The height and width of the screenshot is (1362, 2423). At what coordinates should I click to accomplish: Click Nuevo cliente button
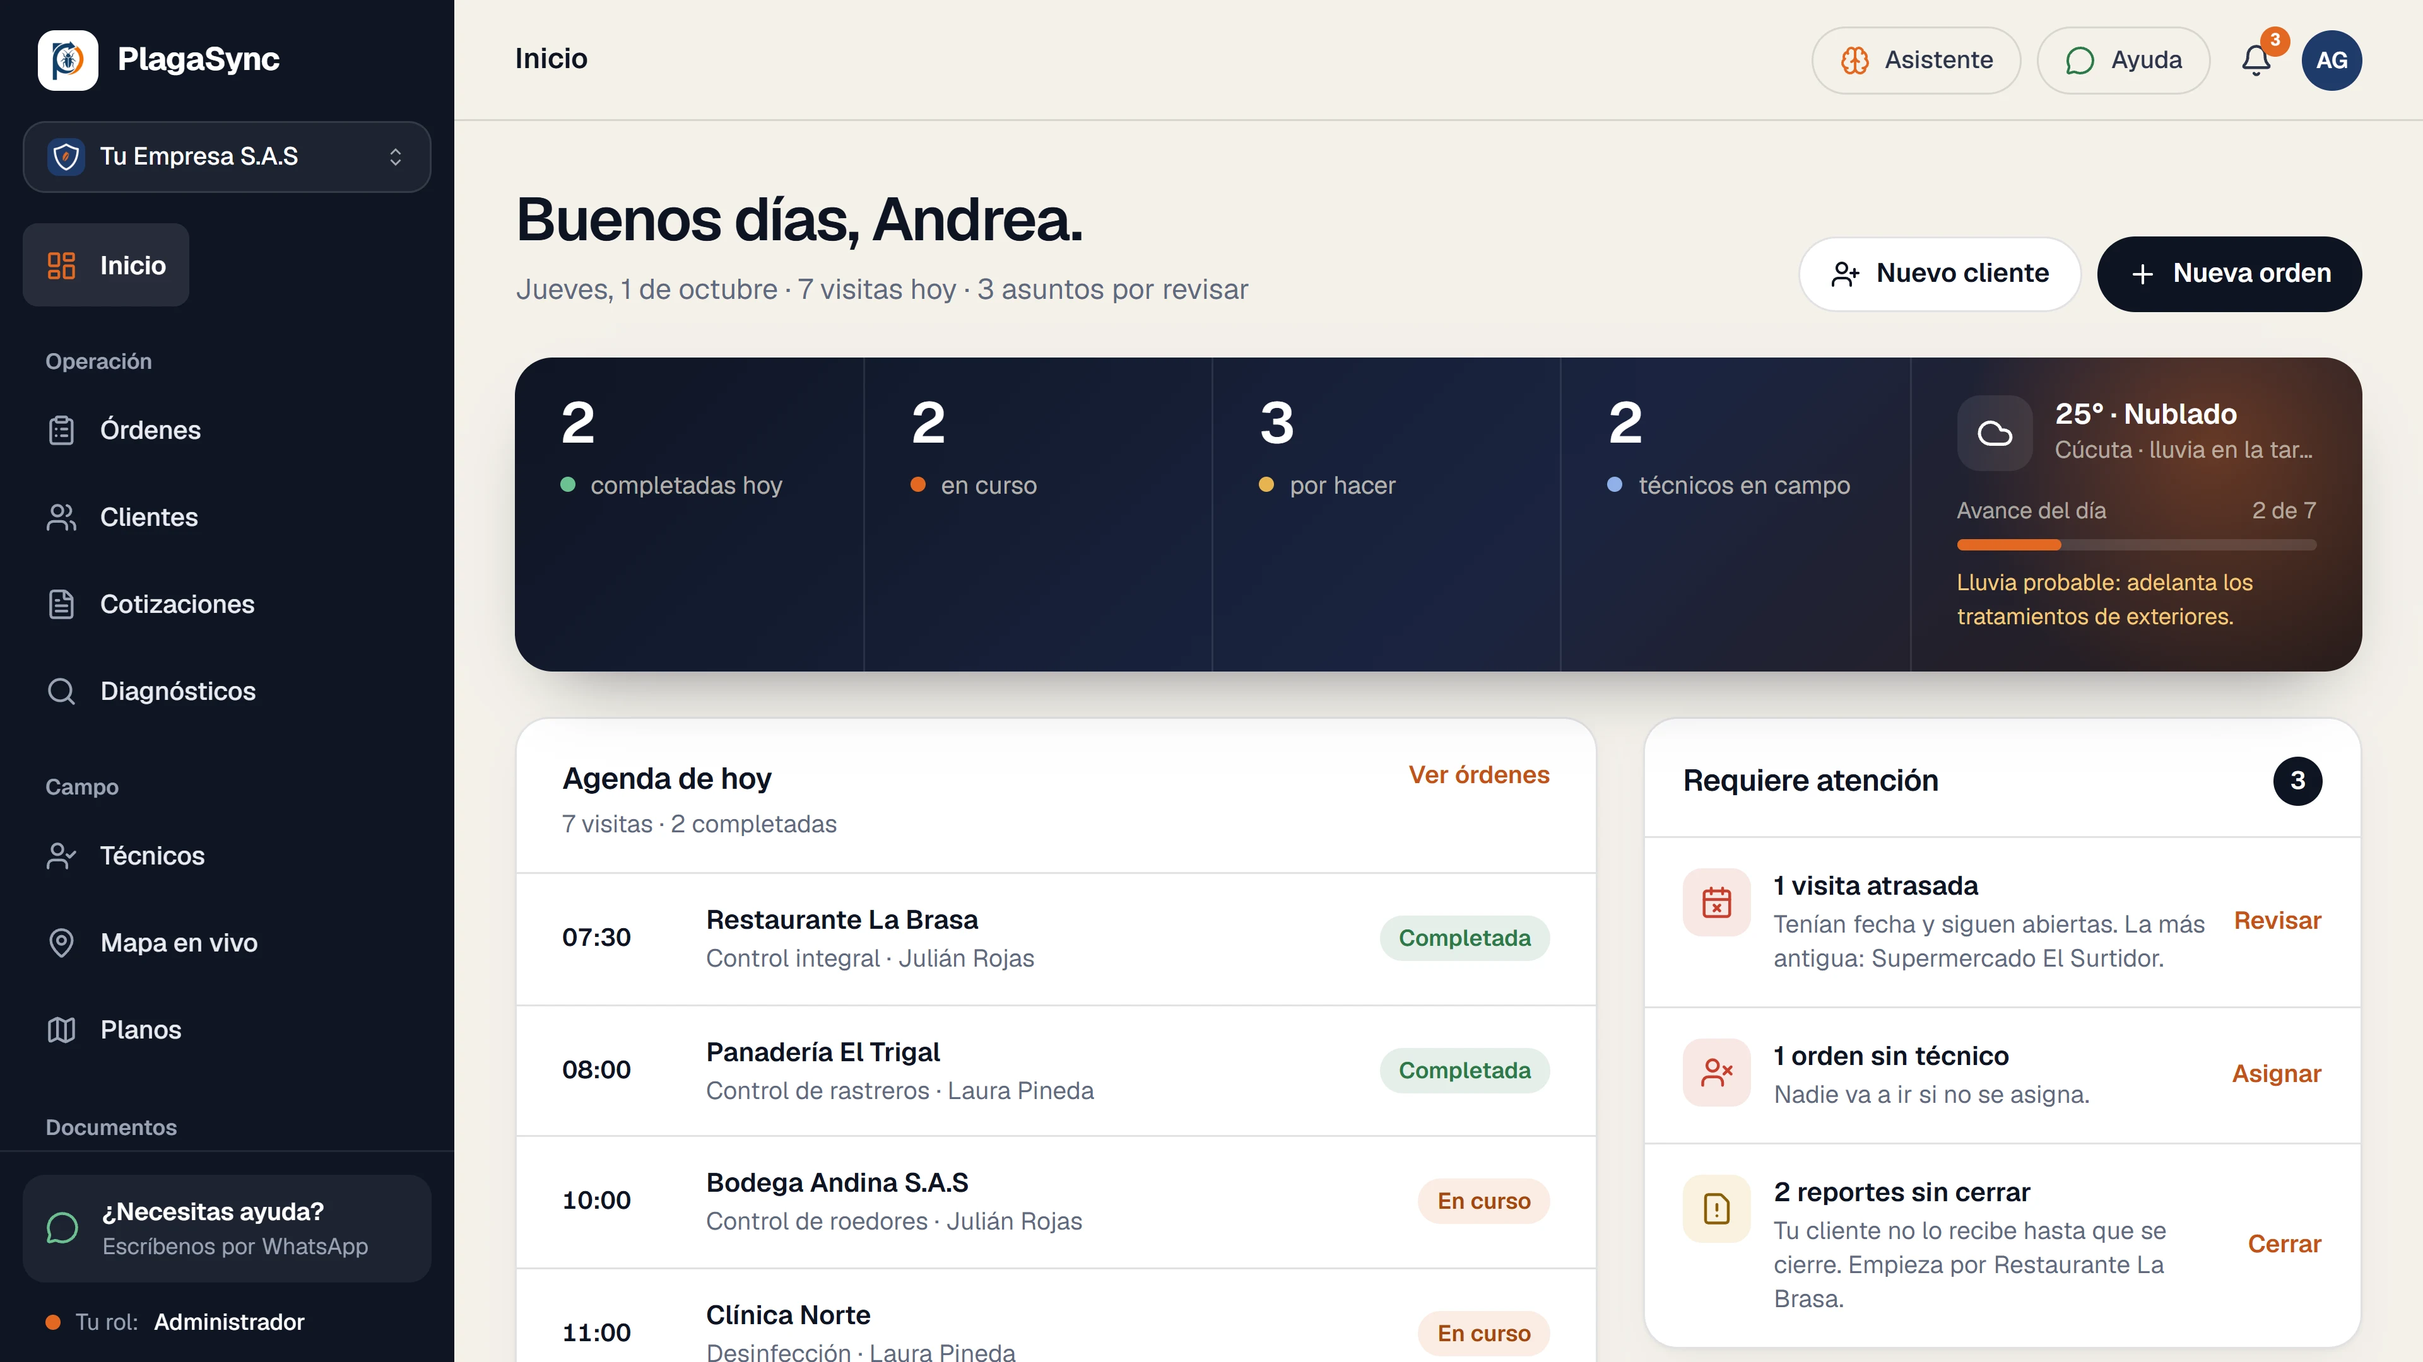click(x=1940, y=274)
